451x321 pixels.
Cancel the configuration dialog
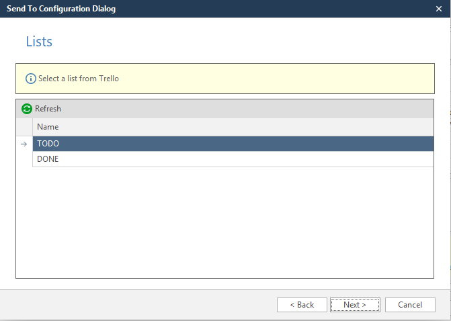tap(410, 305)
